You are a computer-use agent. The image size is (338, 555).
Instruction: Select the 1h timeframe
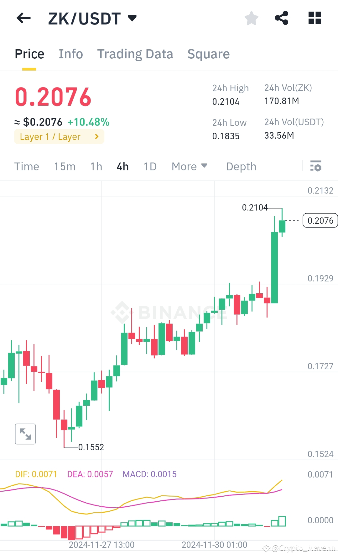[x=96, y=166]
